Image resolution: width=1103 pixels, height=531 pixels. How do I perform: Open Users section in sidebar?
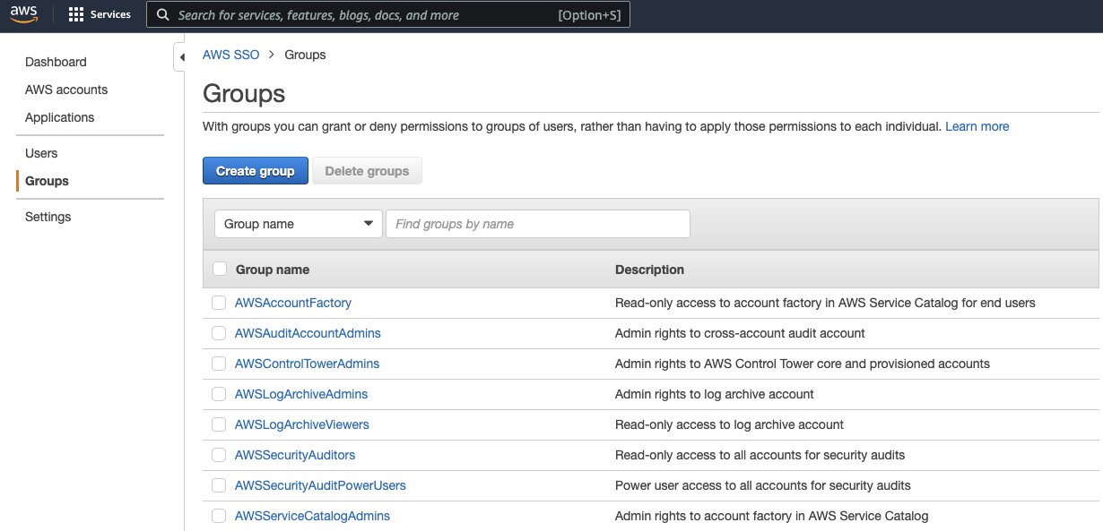41,153
